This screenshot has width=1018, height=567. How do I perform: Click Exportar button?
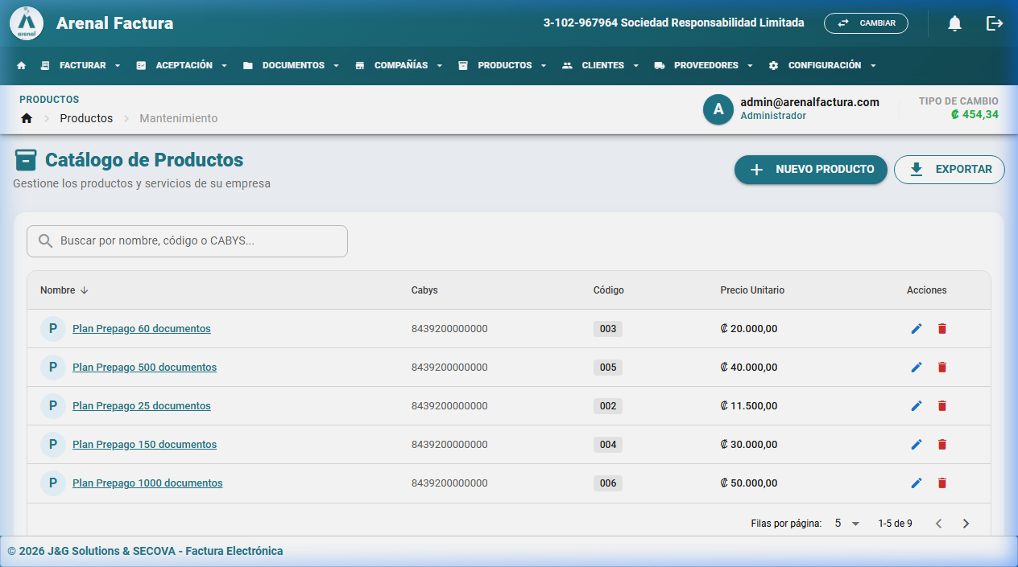[x=950, y=170]
